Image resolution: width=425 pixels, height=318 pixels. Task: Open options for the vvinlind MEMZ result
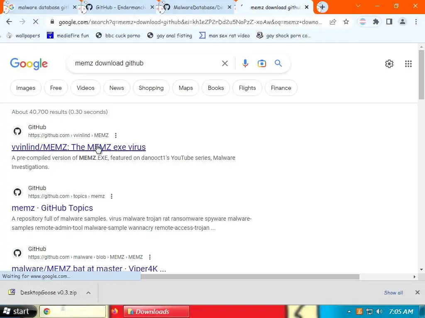pos(116,135)
